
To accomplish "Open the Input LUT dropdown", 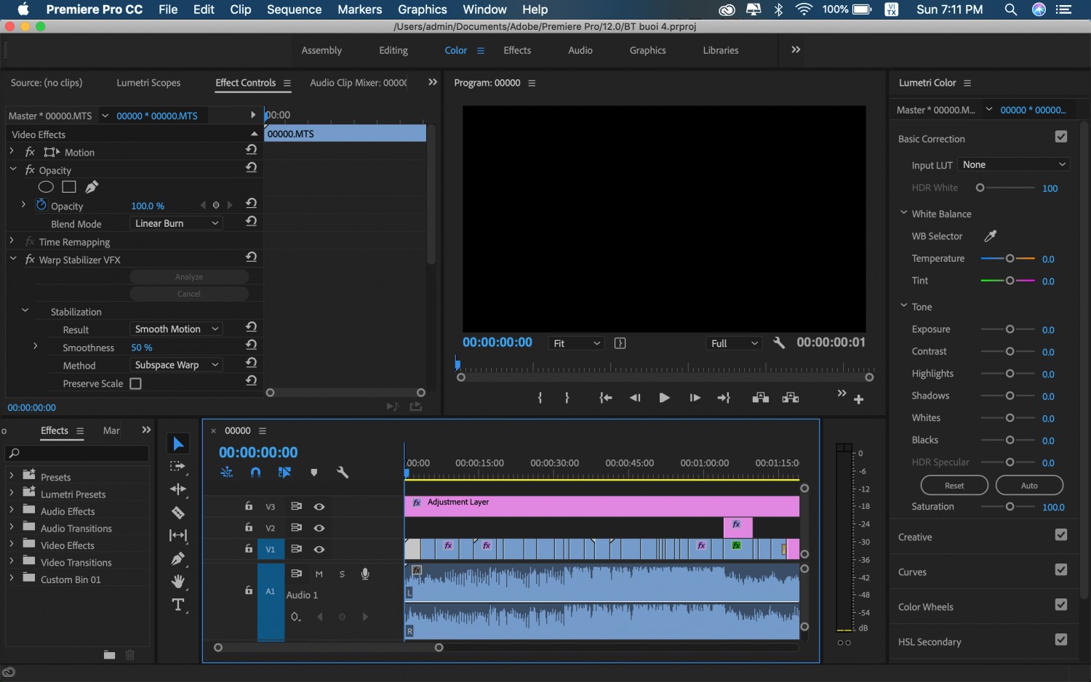I will [1014, 165].
